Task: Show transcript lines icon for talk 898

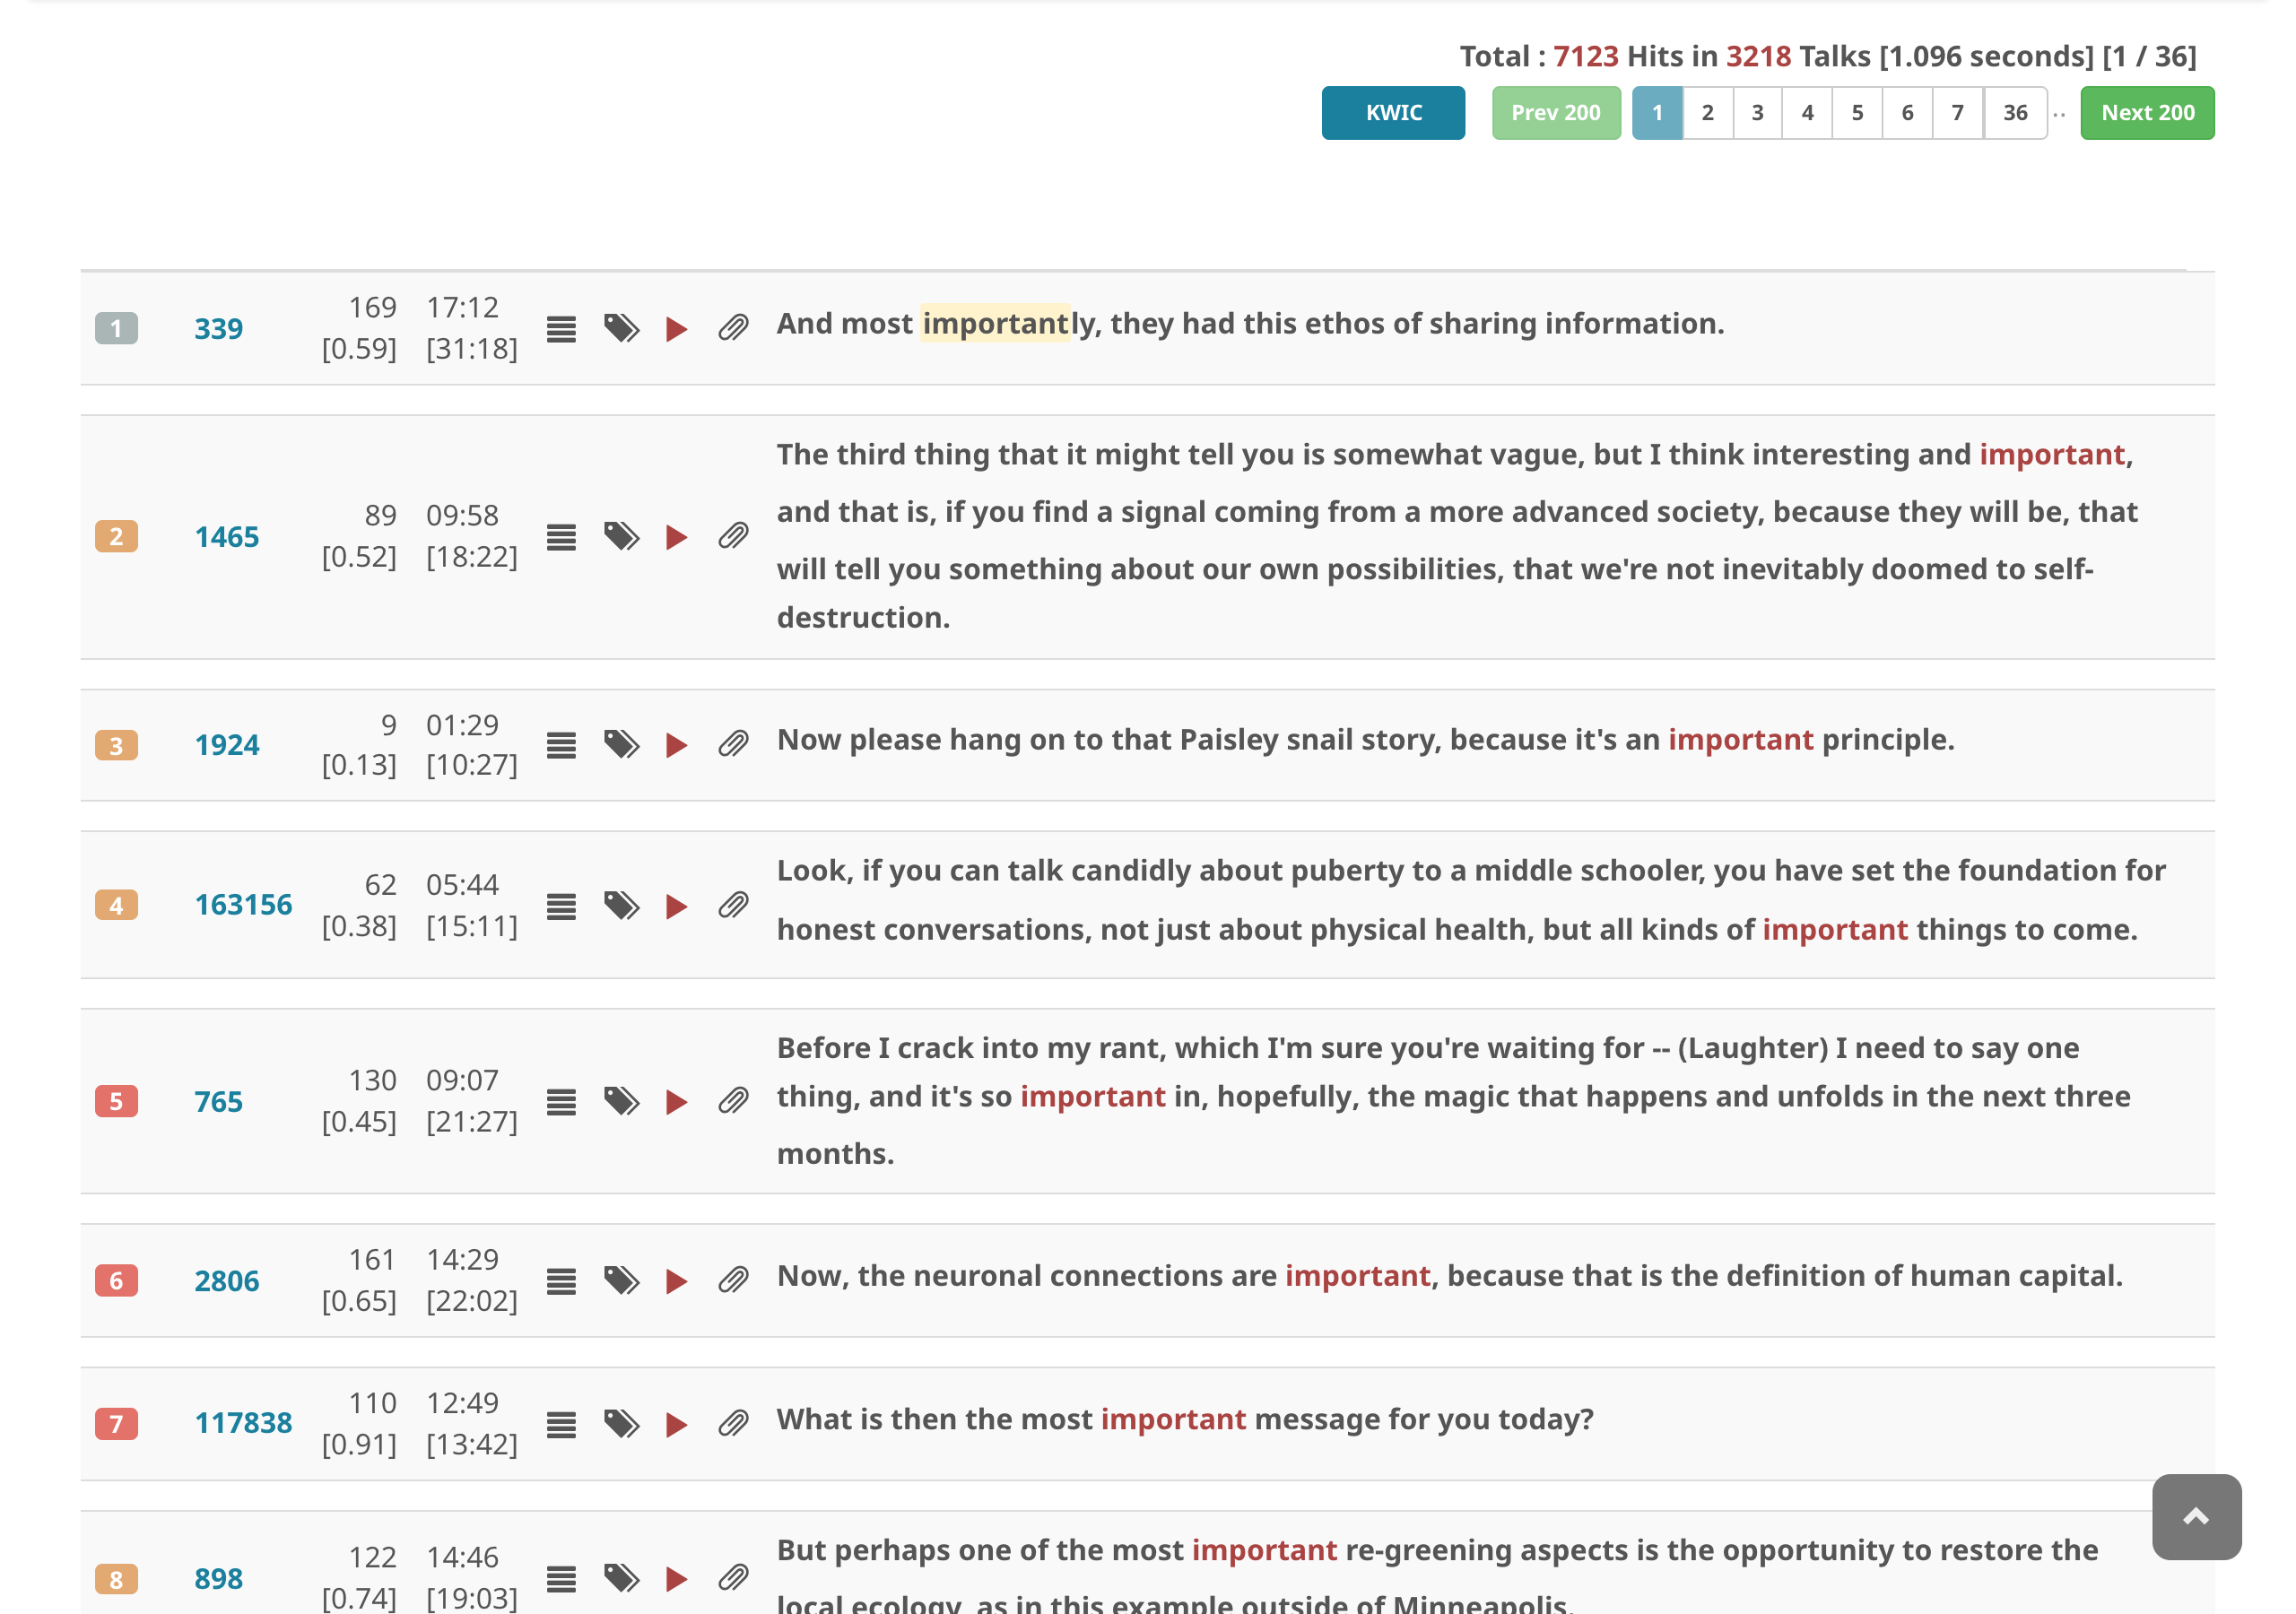Action: tap(561, 1578)
